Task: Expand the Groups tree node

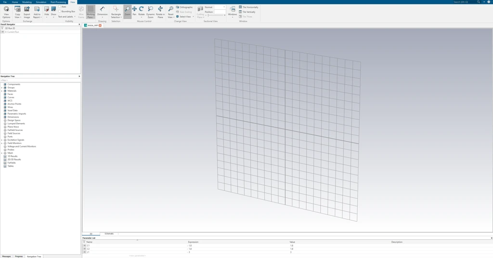Action: click(2, 88)
